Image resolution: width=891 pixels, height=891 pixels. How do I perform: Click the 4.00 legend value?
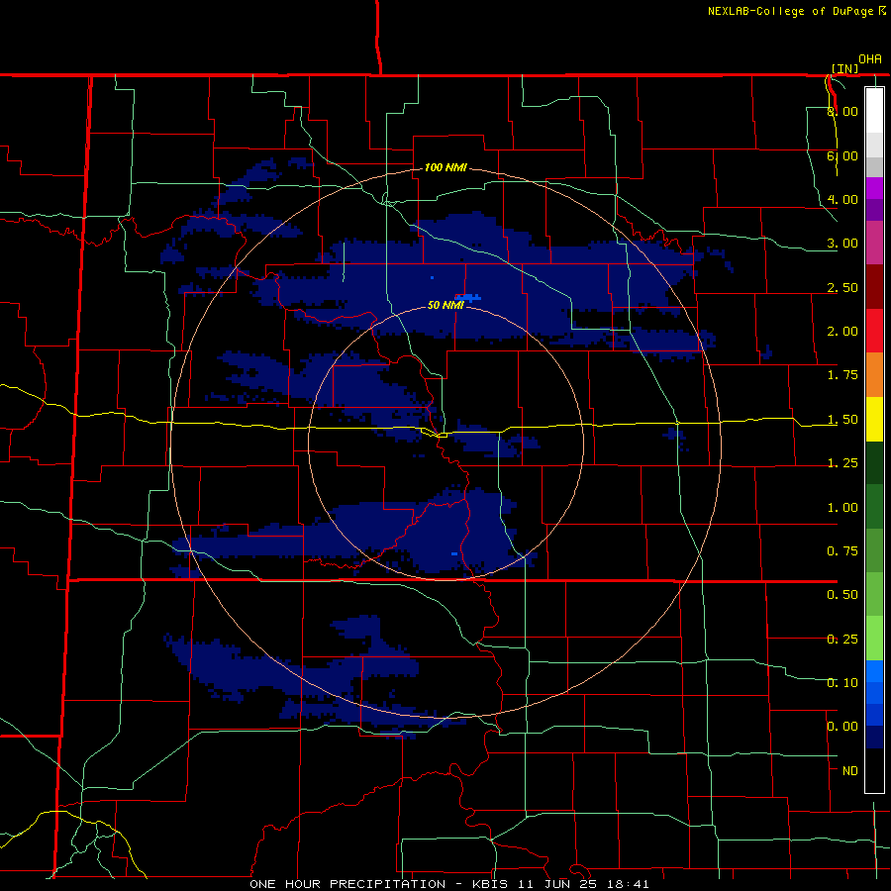[x=842, y=199]
